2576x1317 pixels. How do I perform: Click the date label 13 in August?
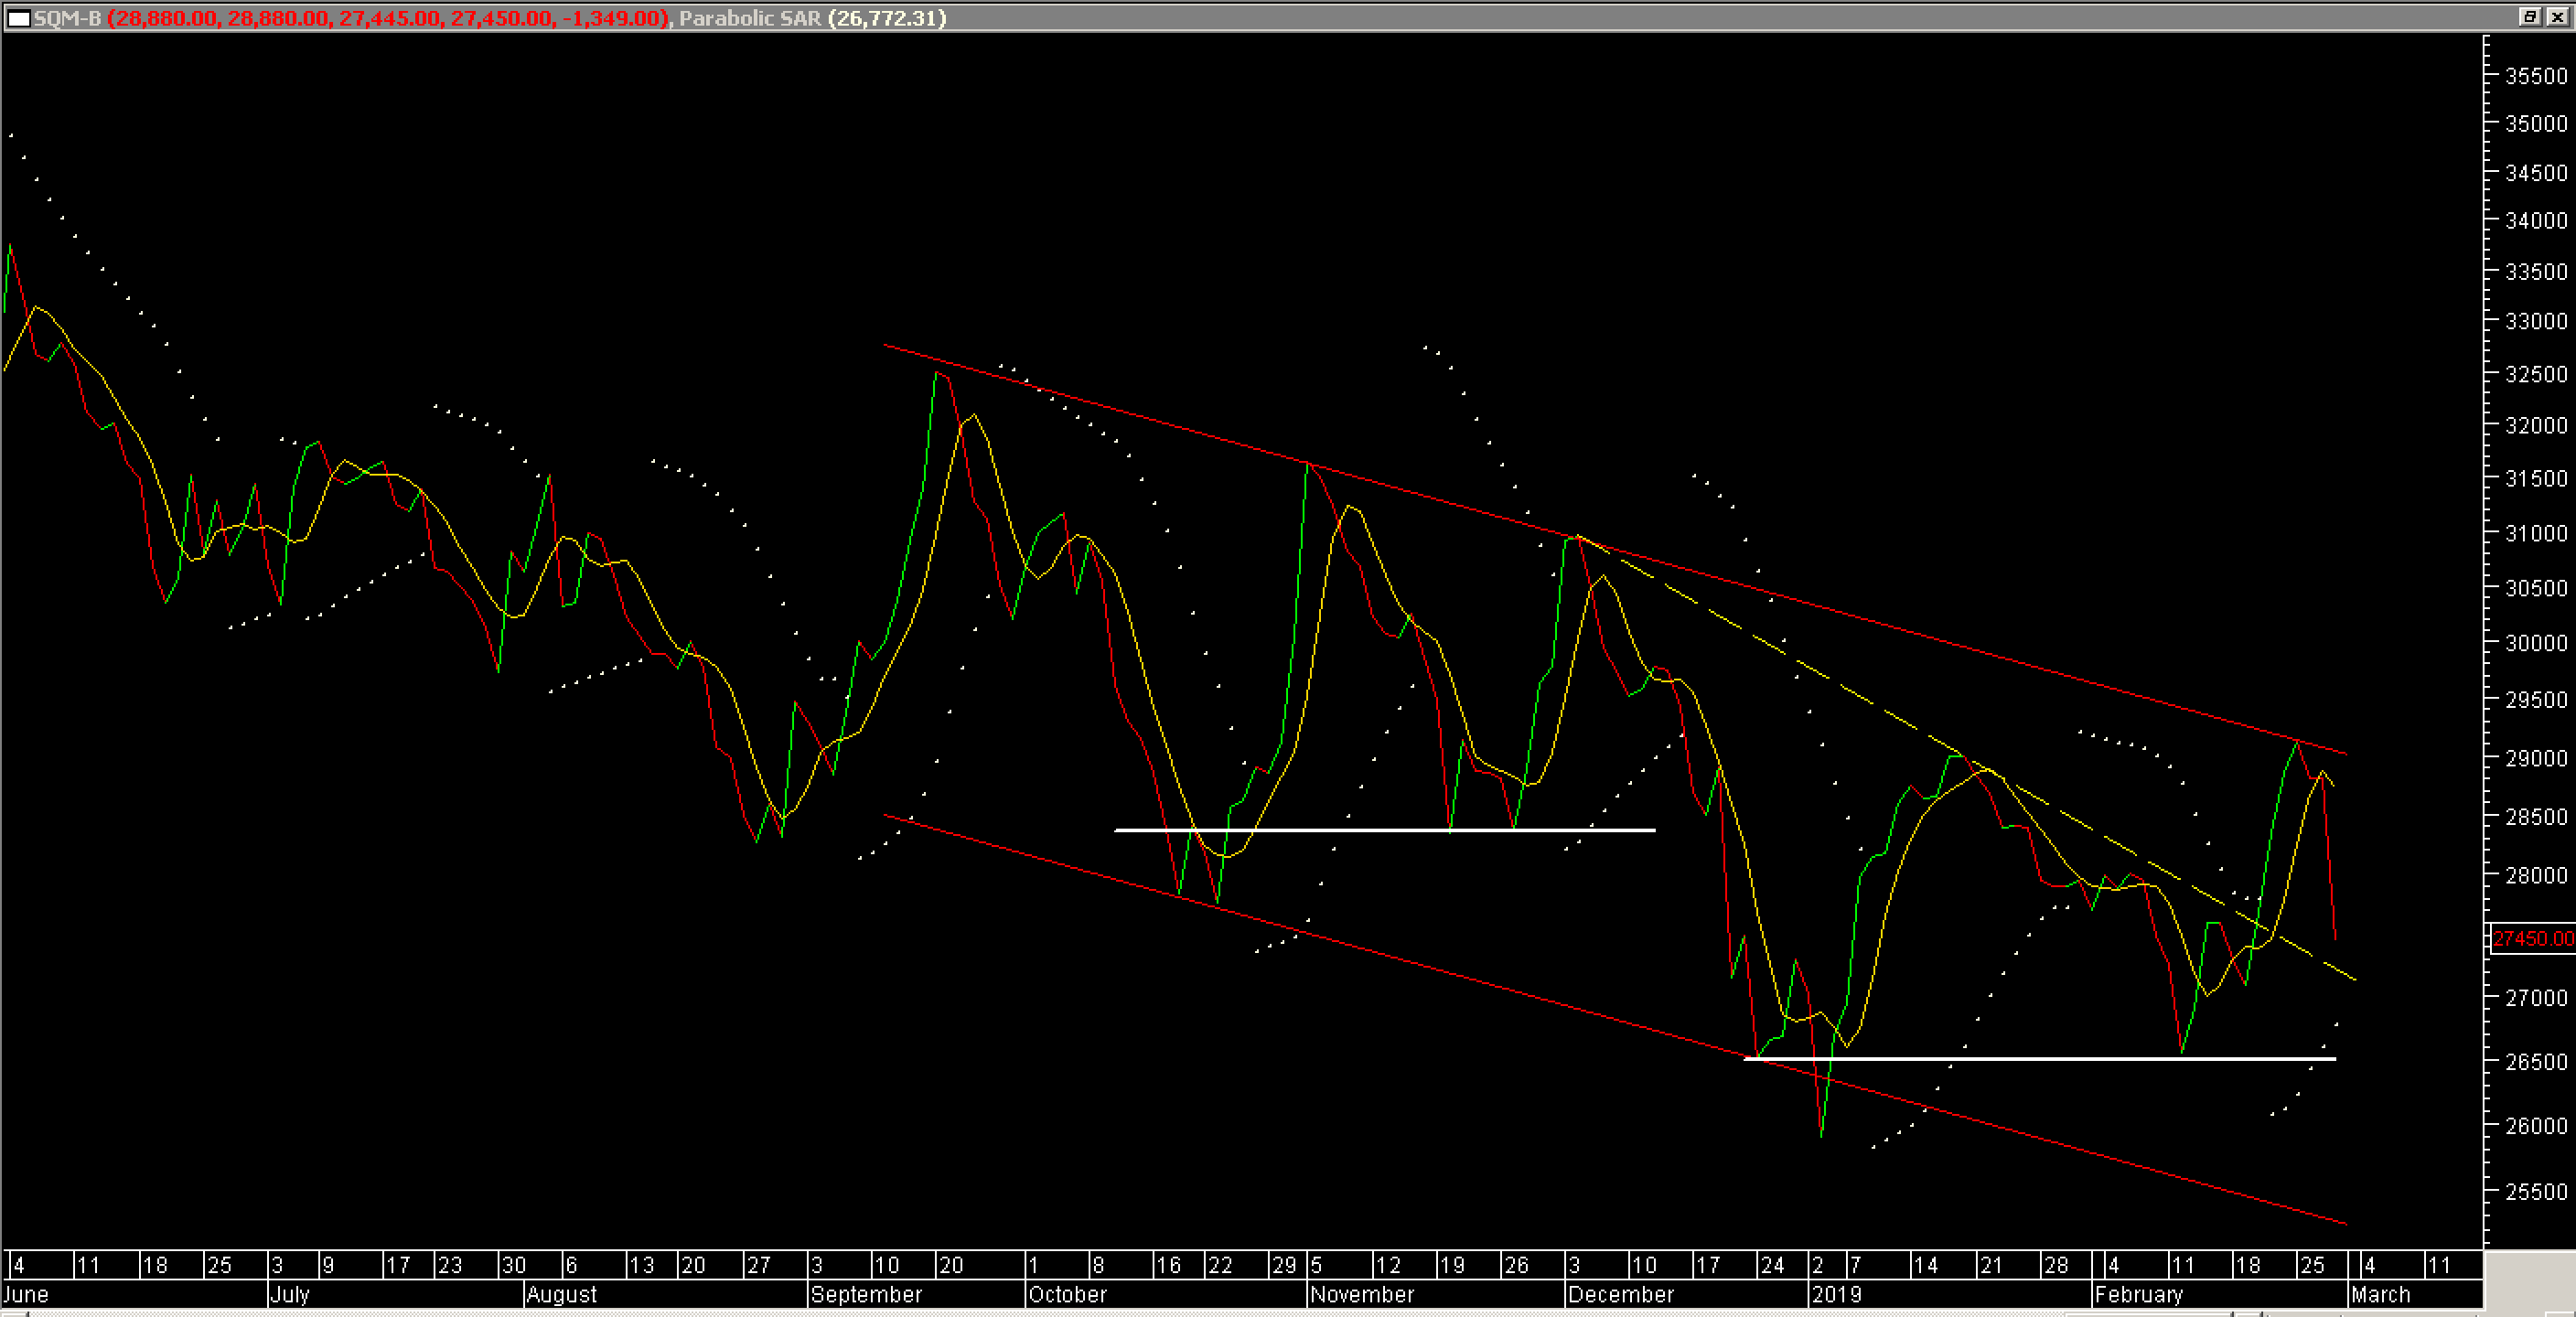coord(642,1265)
